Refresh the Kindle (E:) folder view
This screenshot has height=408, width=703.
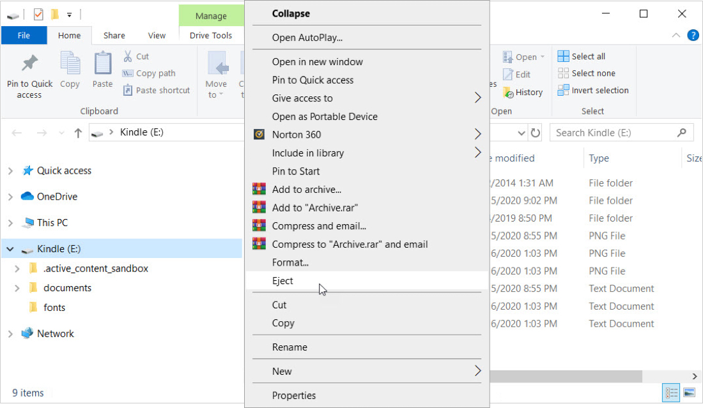pyautogui.click(x=536, y=133)
